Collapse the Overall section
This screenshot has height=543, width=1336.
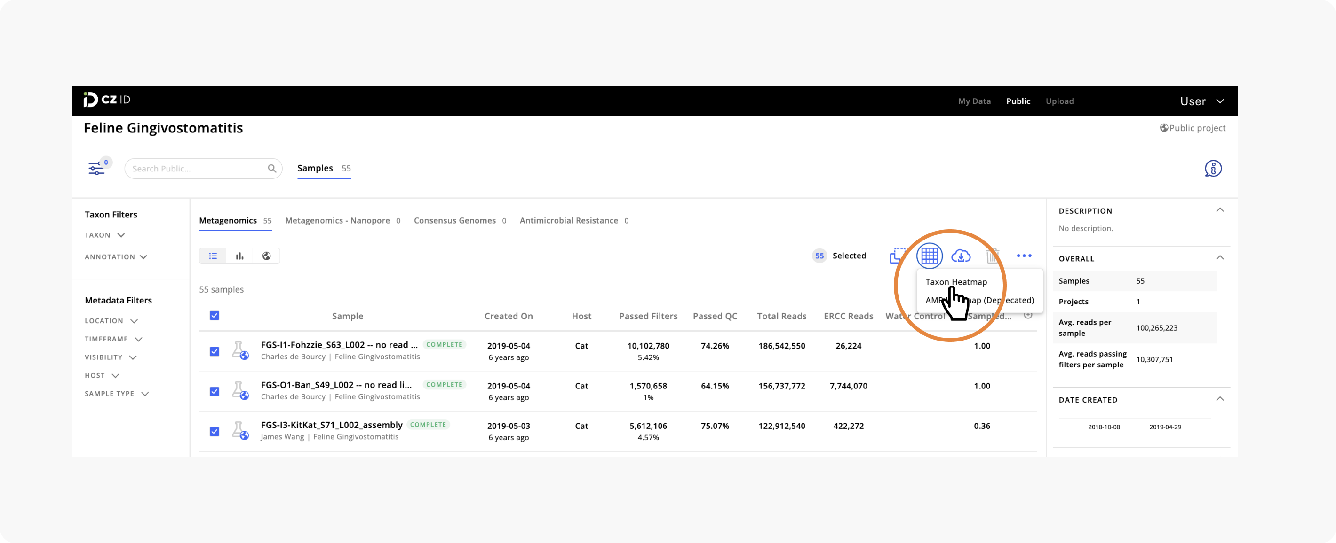coord(1220,258)
